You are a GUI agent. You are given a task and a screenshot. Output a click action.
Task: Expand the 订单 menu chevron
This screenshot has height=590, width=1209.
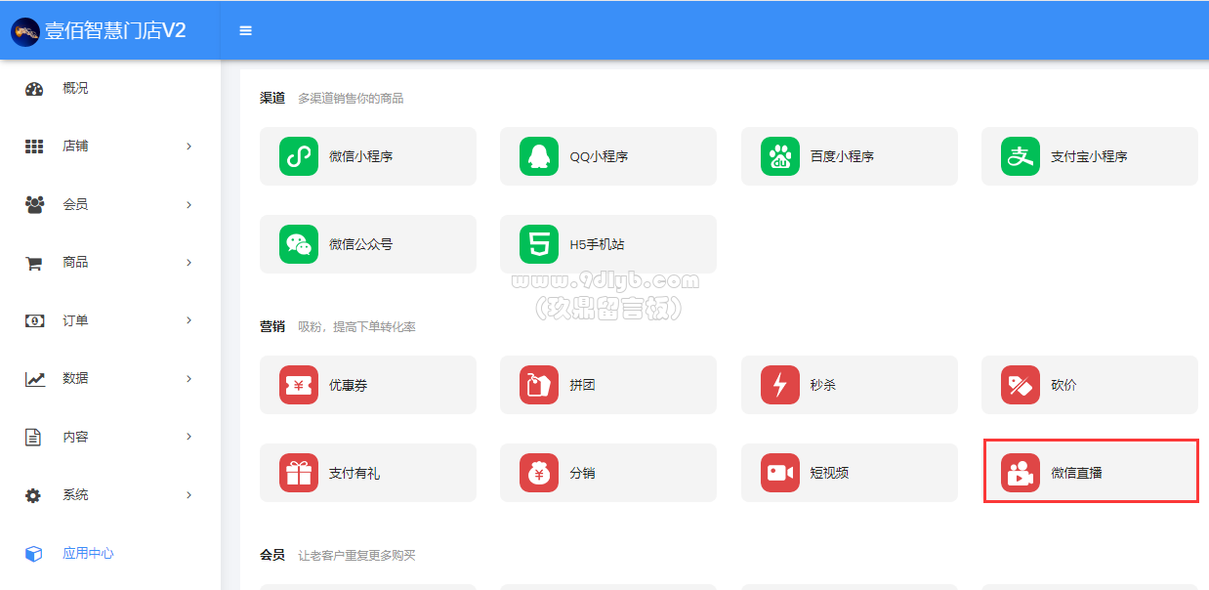pyautogui.click(x=189, y=320)
